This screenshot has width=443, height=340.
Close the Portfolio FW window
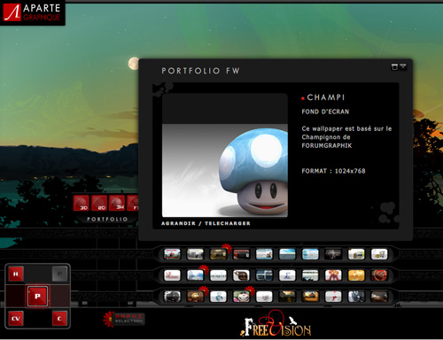click(x=403, y=67)
